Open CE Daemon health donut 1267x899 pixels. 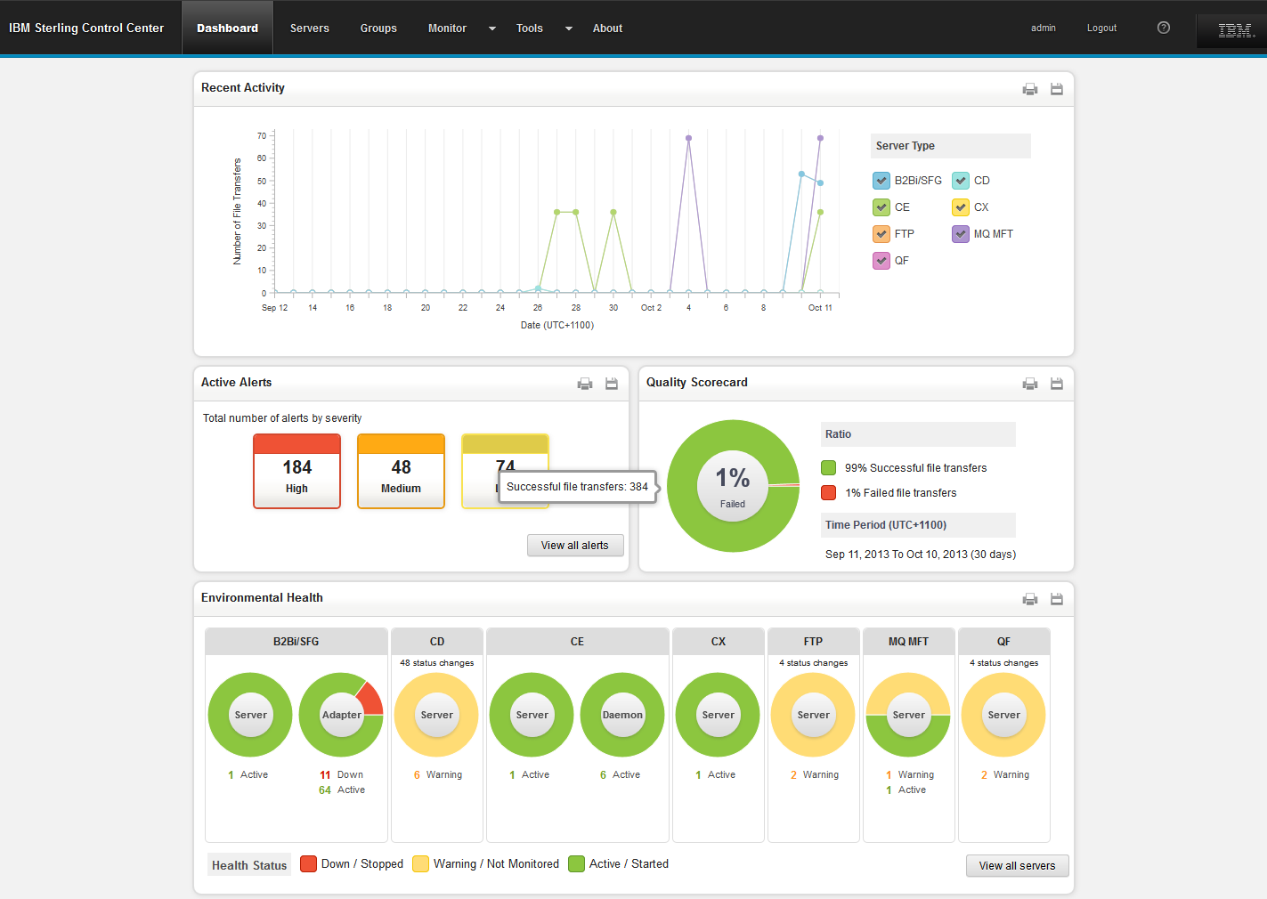coord(622,715)
